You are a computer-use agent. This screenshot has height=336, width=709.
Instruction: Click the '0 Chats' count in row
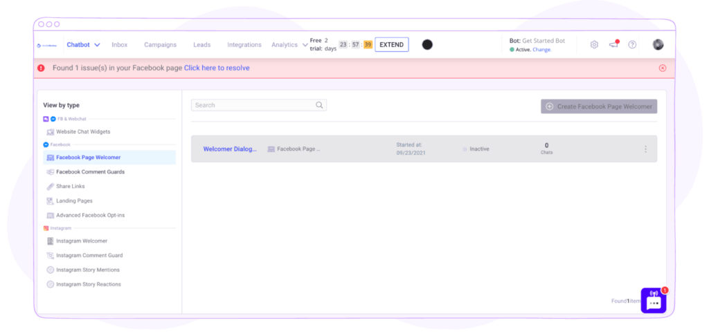[546, 149]
